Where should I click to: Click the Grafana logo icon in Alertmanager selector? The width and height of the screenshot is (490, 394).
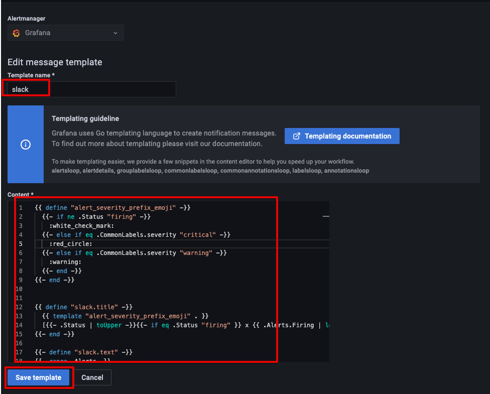pos(16,33)
